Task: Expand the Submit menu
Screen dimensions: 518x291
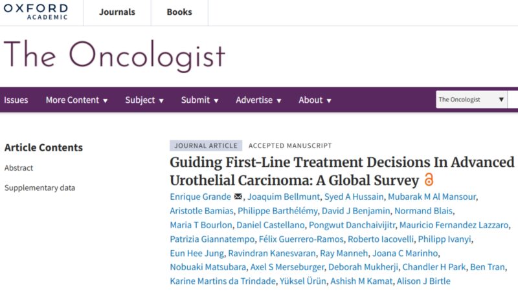Action: [x=199, y=100]
